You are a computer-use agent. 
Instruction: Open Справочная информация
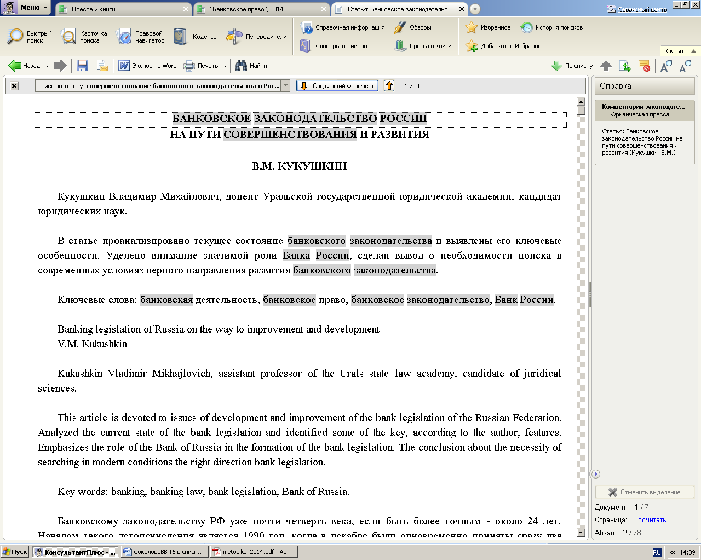tap(342, 27)
